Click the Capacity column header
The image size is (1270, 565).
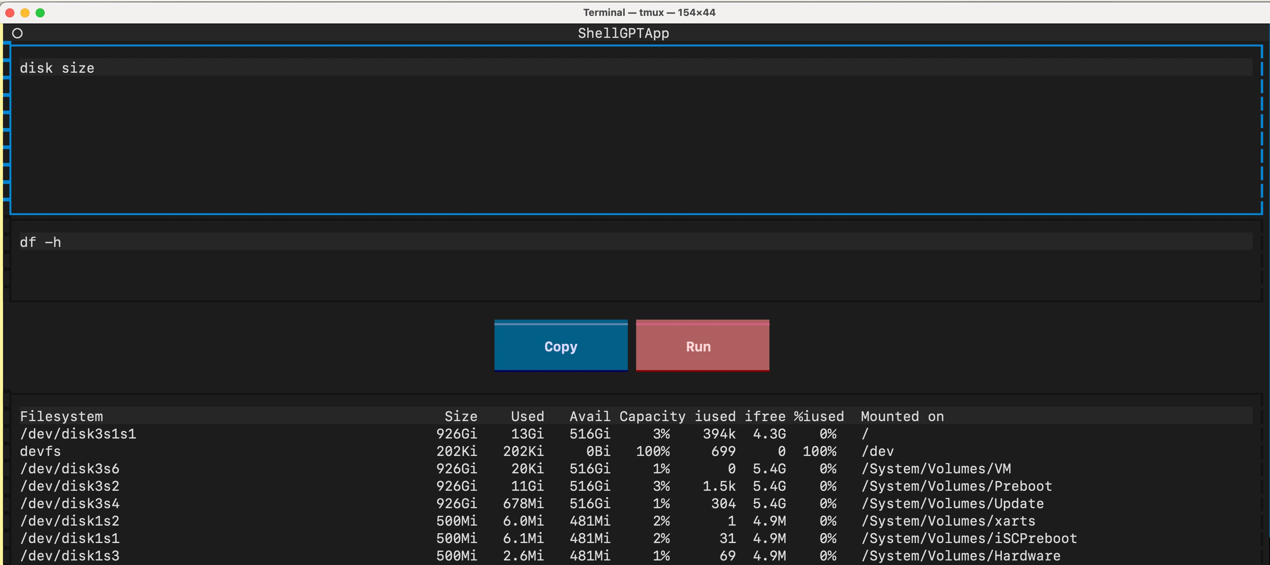tap(652, 416)
